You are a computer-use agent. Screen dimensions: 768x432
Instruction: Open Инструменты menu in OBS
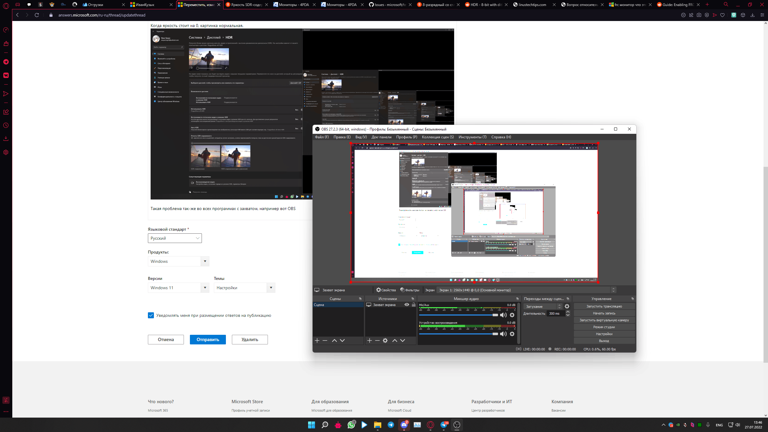click(x=472, y=137)
